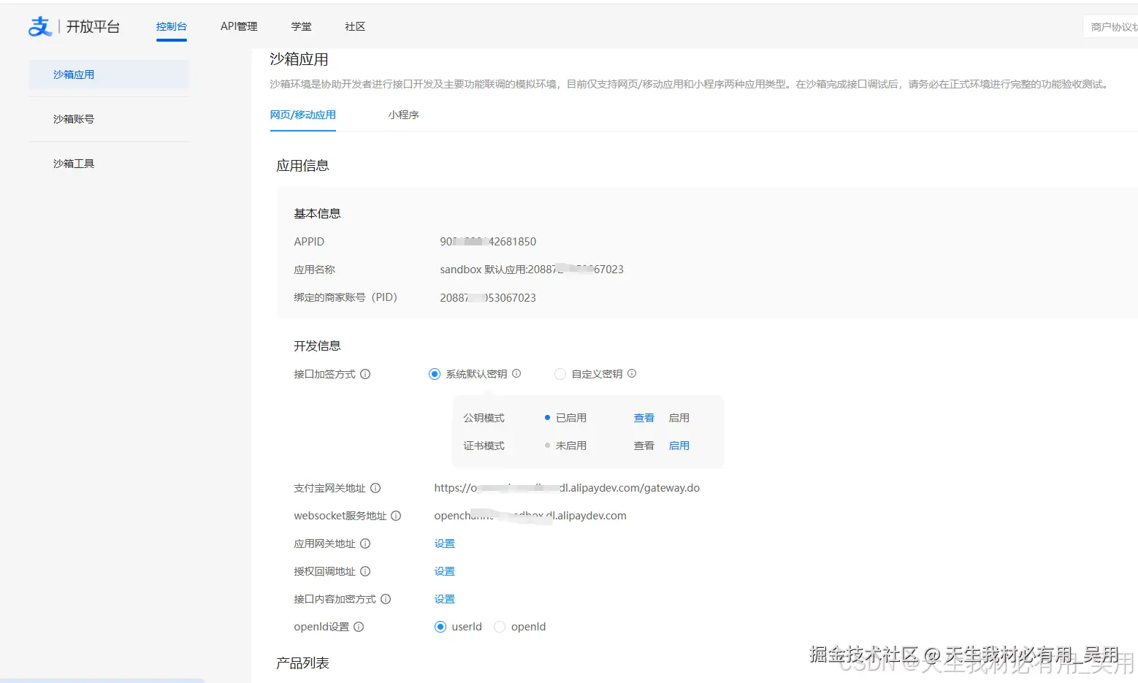Click the 产品列表 heading
This screenshot has height=683, width=1138.
tap(302, 663)
